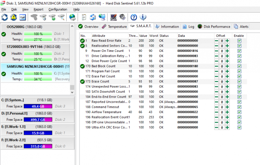The width and height of the screenshot is (260, 165).
Task: Click the speaker sound toolbar icon
Action: (122, 17)
